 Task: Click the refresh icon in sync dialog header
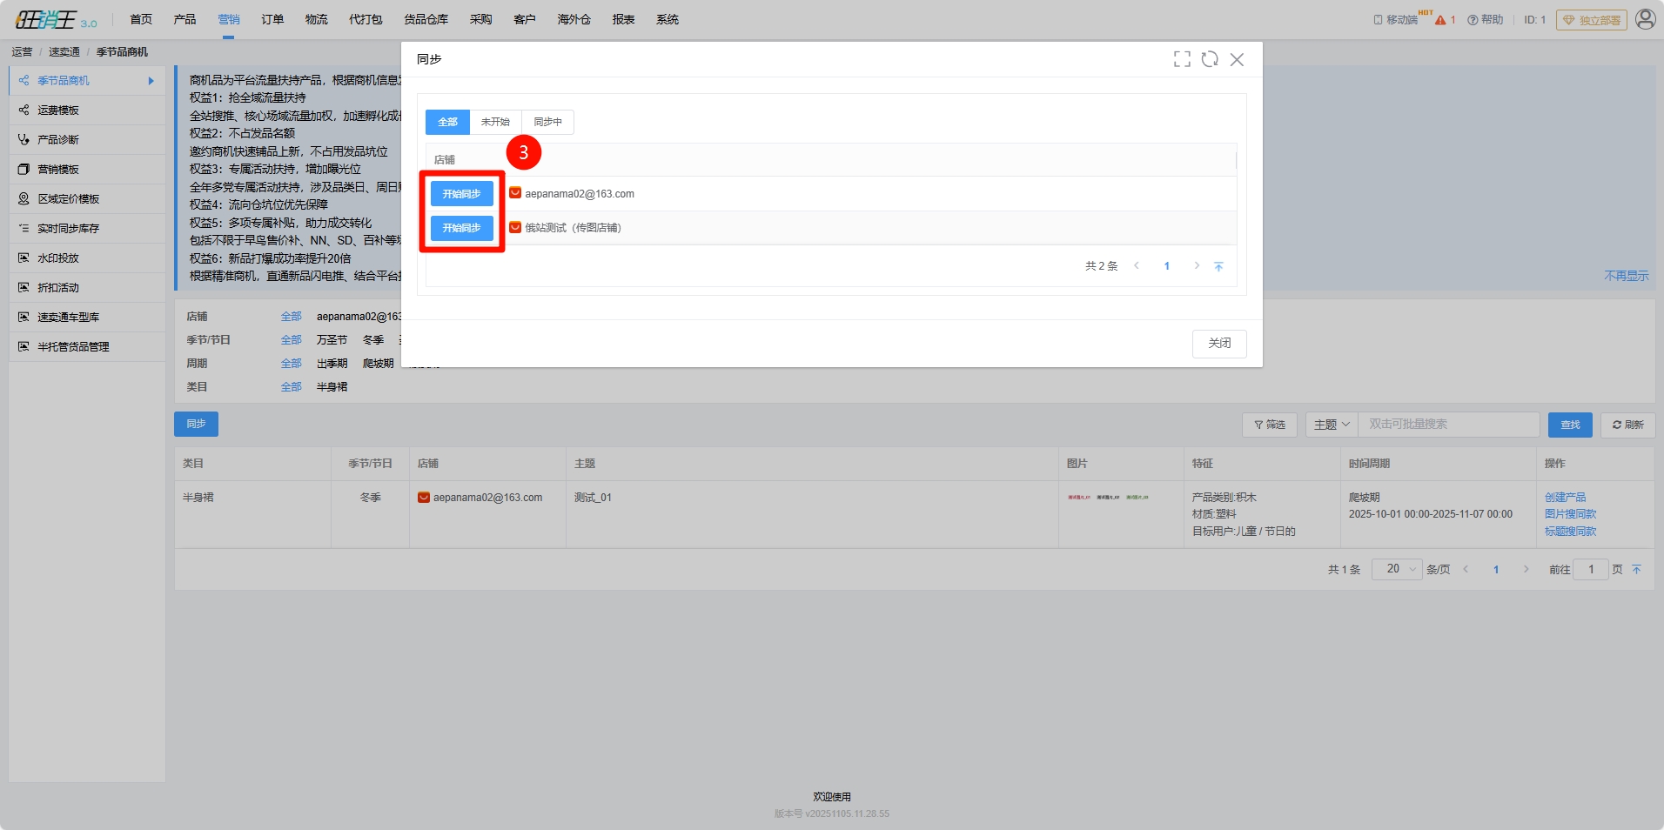pyautogui.click(x=1209, y=59)
